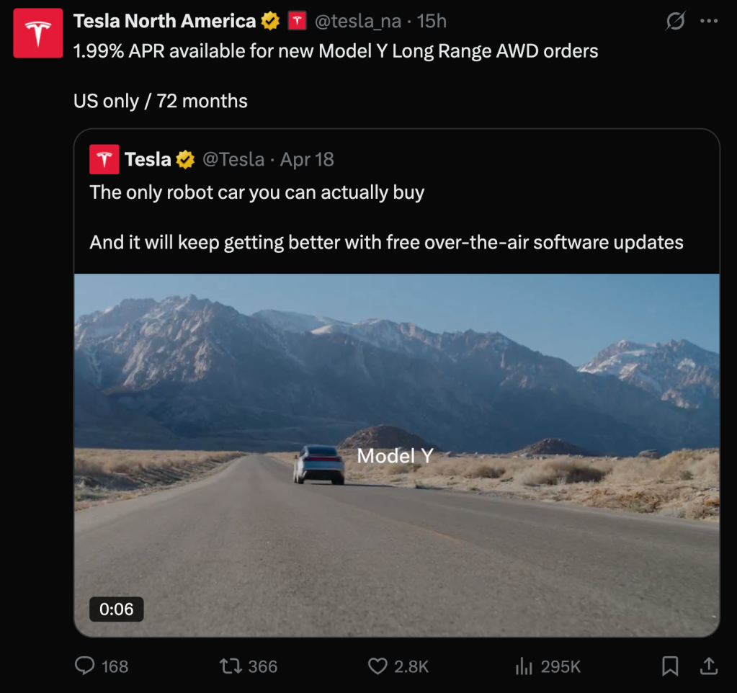Image resolution: width=737 pixels, height=693 pixels.
Task: Share the post via upload arrow icon
Action: (708, 666)
